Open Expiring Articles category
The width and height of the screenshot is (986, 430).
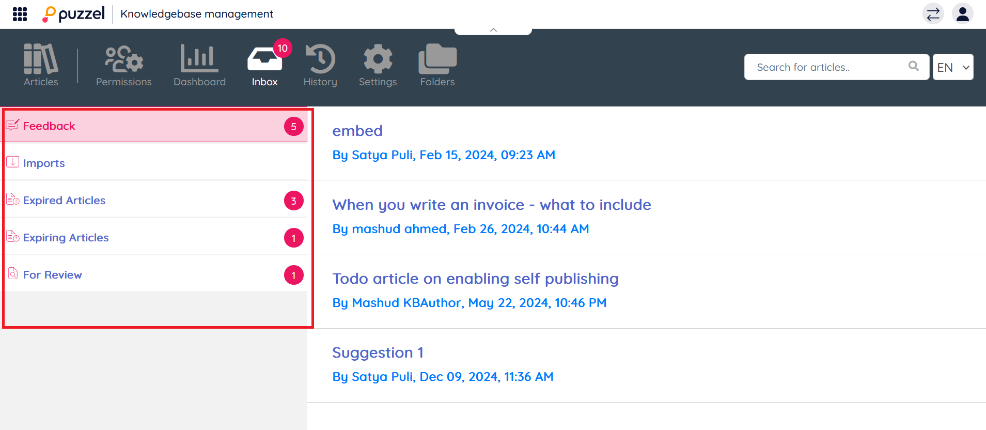[x=66, y=238]
